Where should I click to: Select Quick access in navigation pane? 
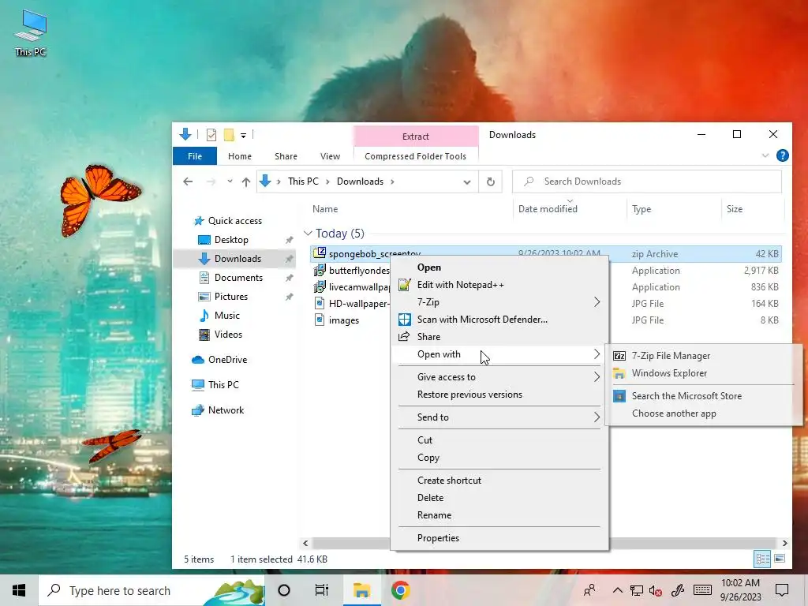pyautogui.click(x=234, y=221)
